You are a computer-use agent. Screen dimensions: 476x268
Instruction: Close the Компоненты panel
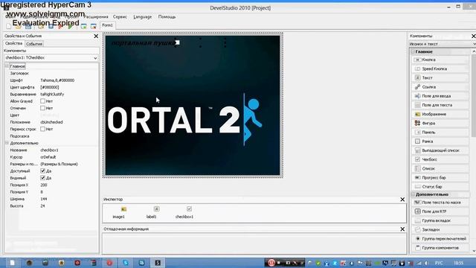pos(474,36)
